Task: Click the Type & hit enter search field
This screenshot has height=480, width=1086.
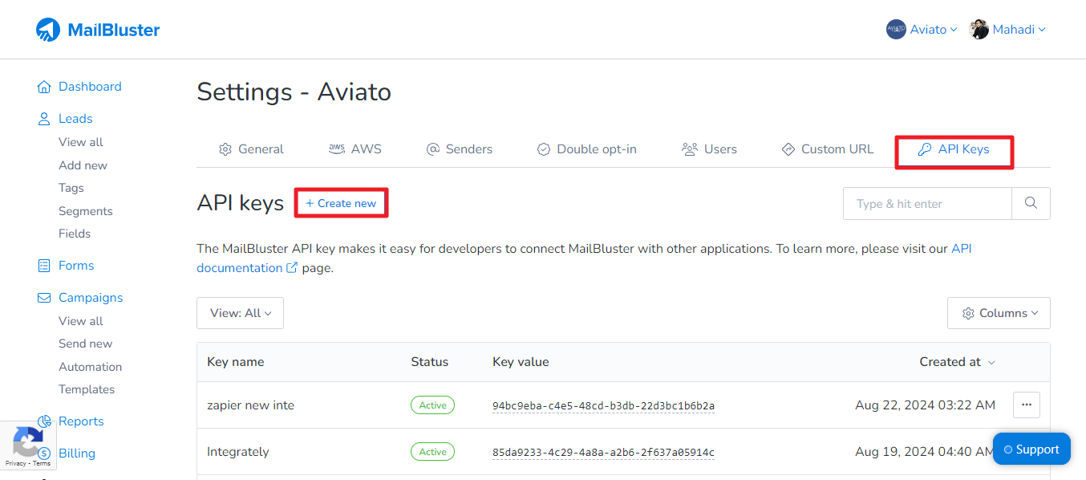Action: pos(927,203)
